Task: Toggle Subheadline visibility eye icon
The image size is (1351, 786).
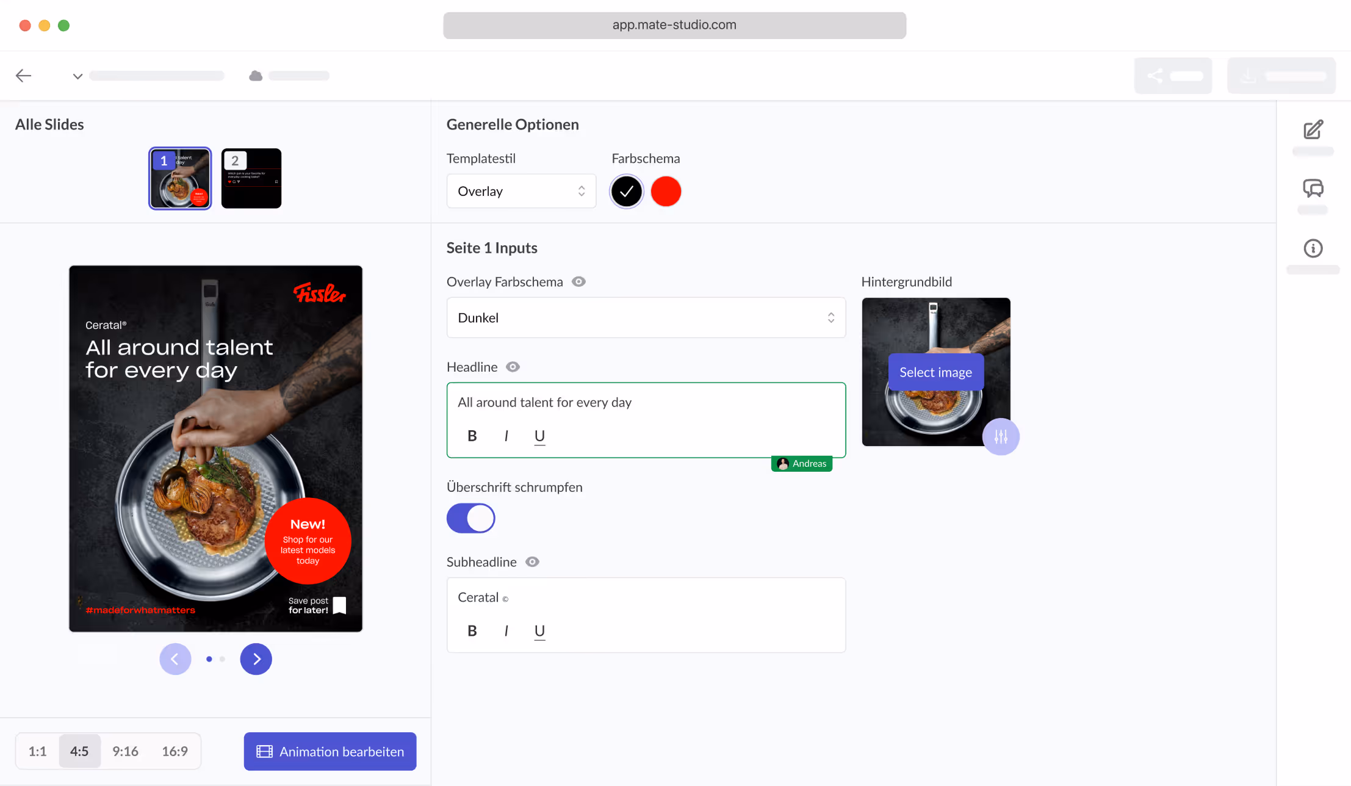Action: pos(533,562)
